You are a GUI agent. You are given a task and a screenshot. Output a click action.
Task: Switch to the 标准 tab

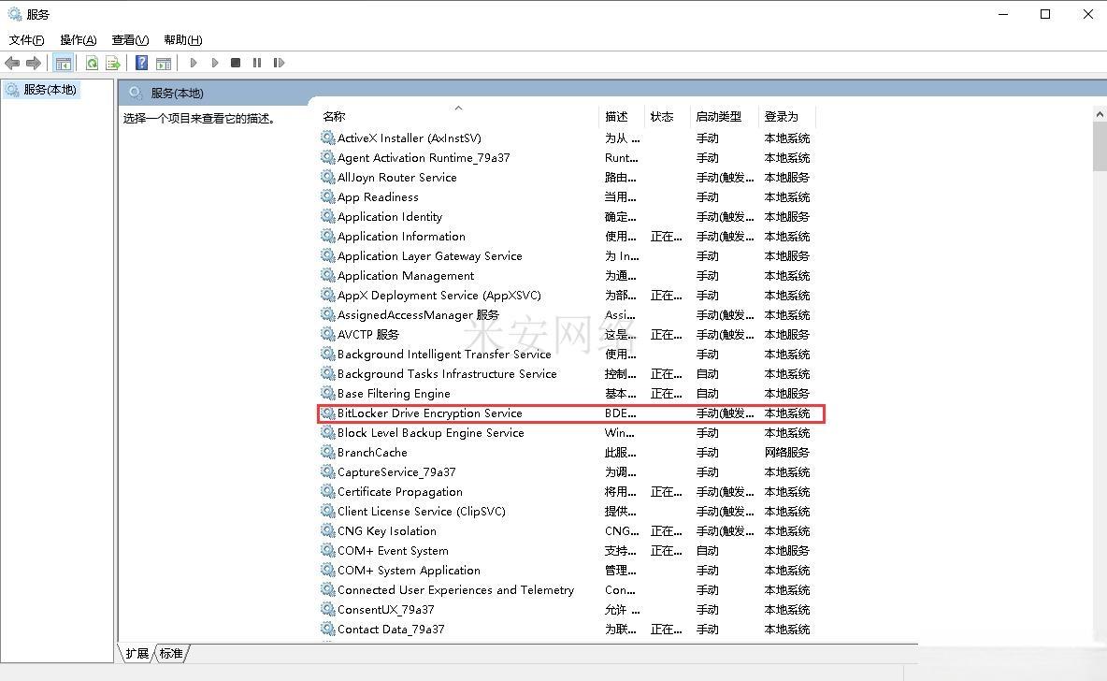click(x=171, y=654)
